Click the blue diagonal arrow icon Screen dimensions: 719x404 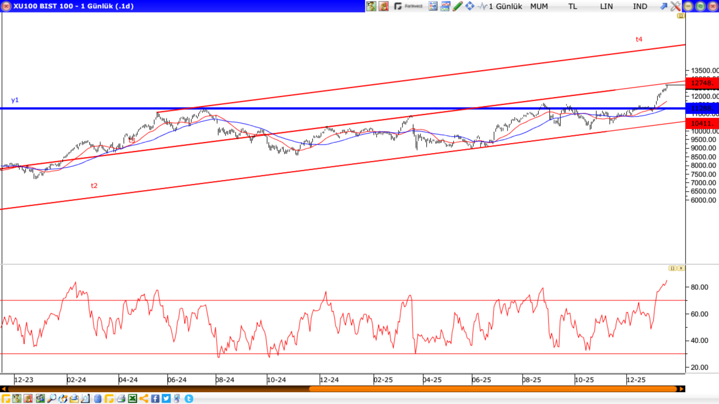[664, 6]
